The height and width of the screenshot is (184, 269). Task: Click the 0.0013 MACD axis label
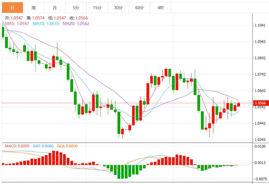point(260,163)
